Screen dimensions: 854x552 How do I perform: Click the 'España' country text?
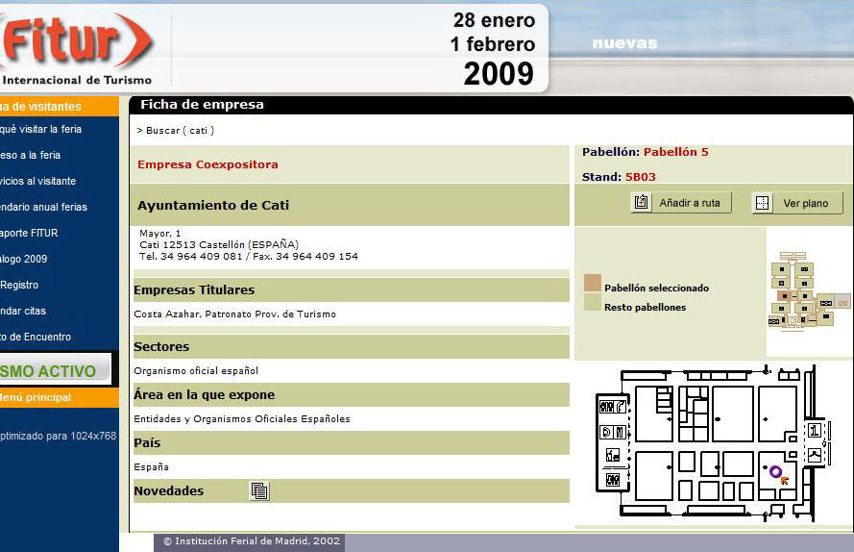click(x=152, y=467)
